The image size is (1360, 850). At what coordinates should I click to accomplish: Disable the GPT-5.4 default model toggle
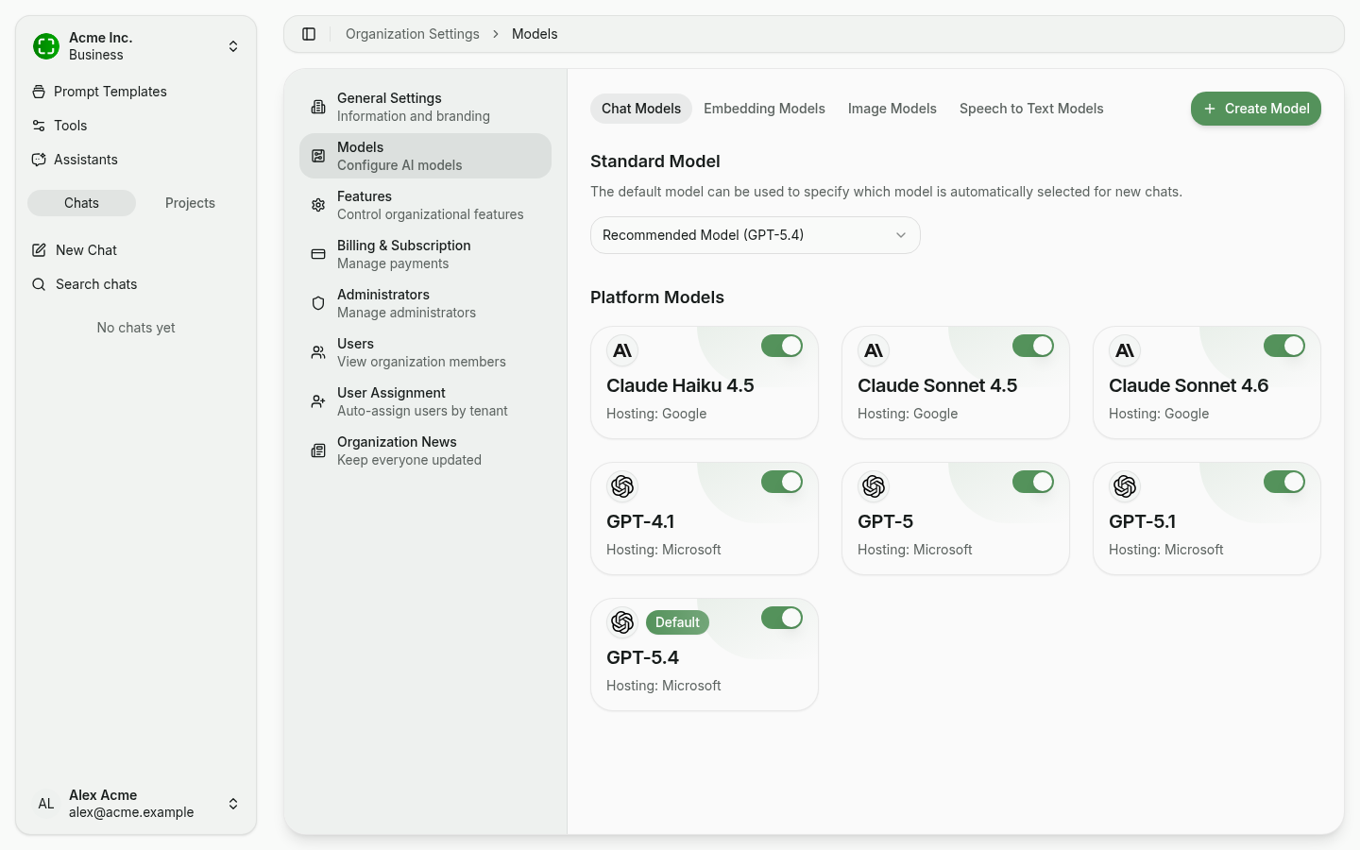coord(782,618)
